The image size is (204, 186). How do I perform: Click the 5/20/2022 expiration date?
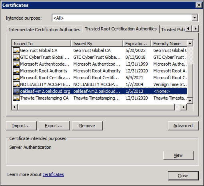pyautogui.click(x=136, y=50)
